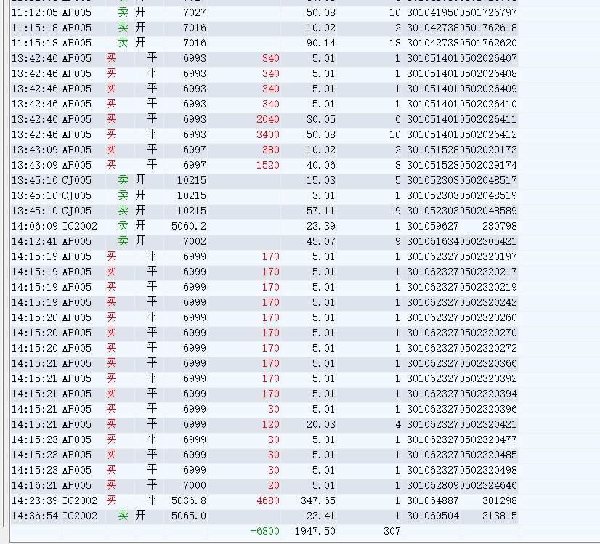Click the 11:12:05 time cell
600x544 pixels.
[35, 12]
